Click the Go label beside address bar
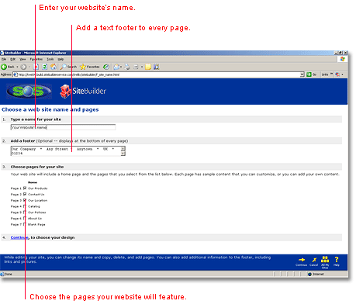Viewport: 356px width, 304px height. point(315,74)
